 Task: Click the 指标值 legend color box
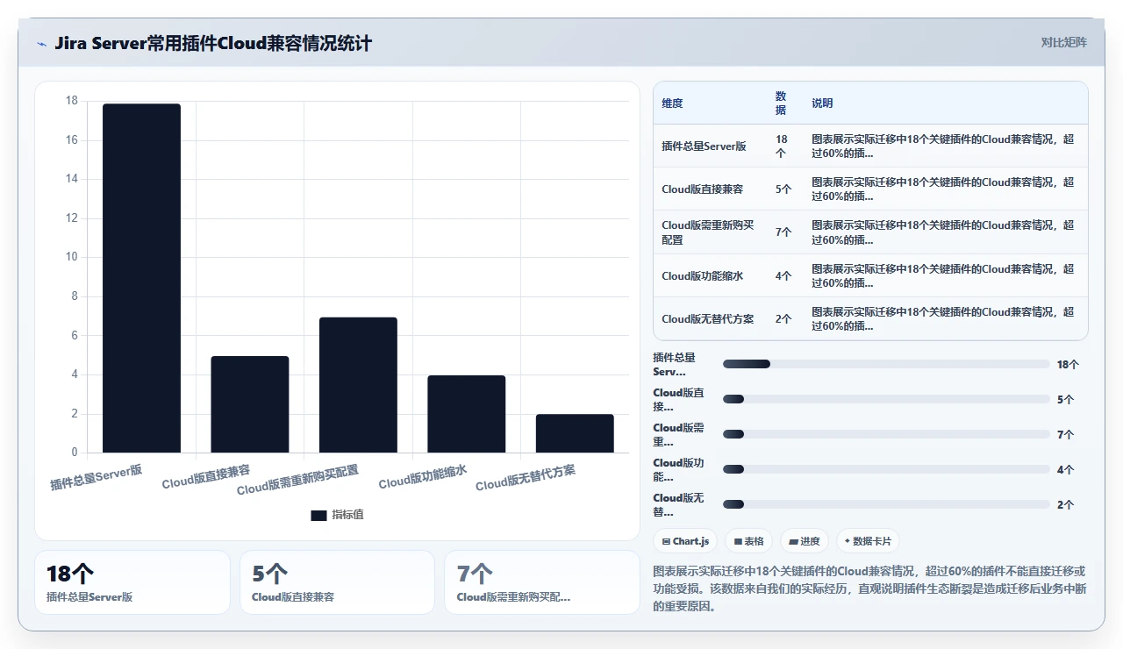click(318, 515)
